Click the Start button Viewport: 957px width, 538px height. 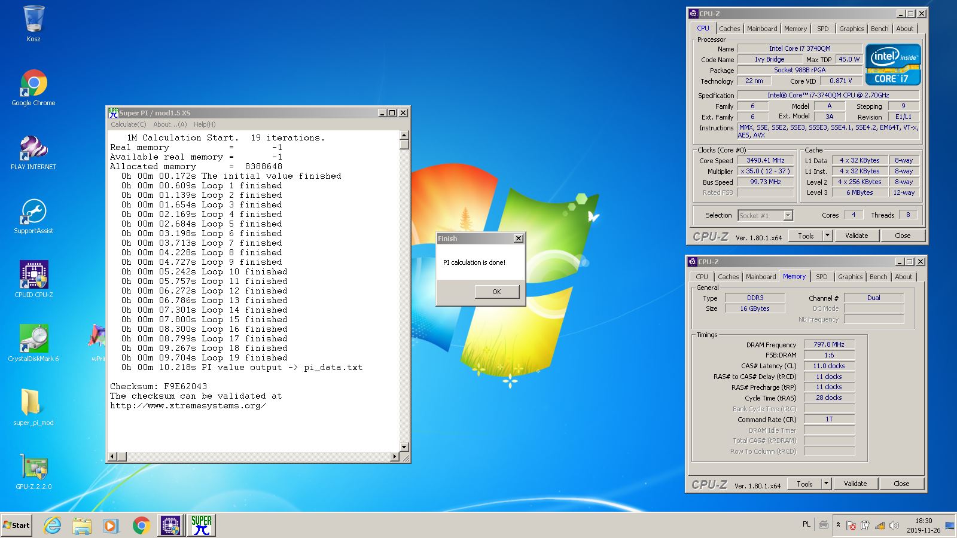click(x=16, y=525)
